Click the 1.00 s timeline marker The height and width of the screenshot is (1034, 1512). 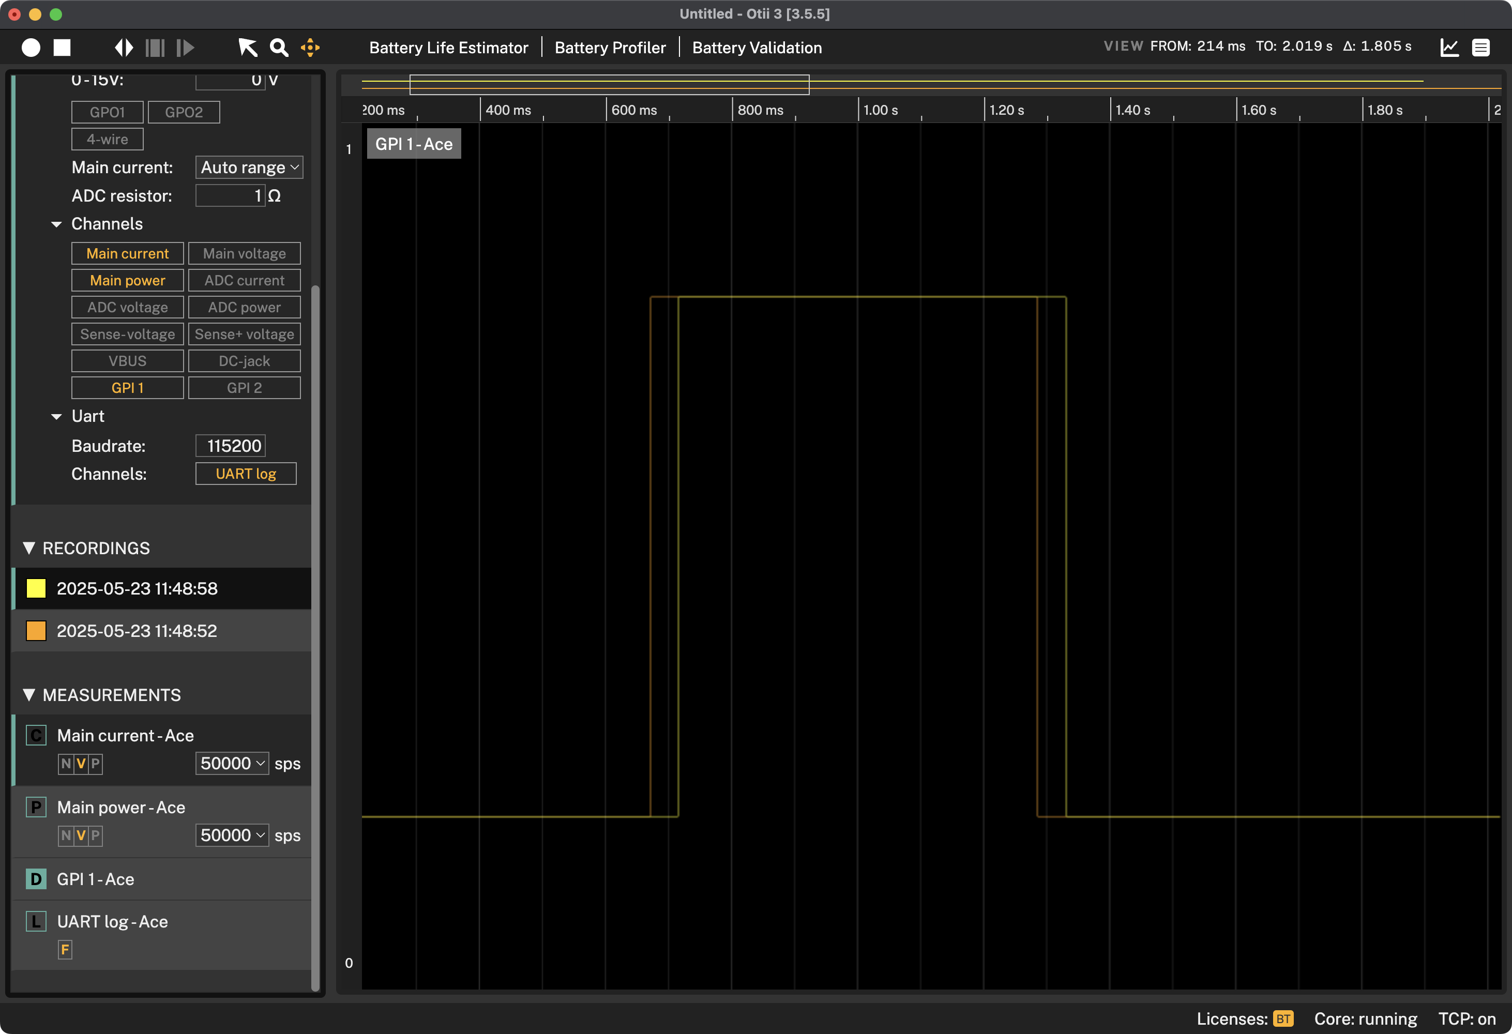coord(880,110)
